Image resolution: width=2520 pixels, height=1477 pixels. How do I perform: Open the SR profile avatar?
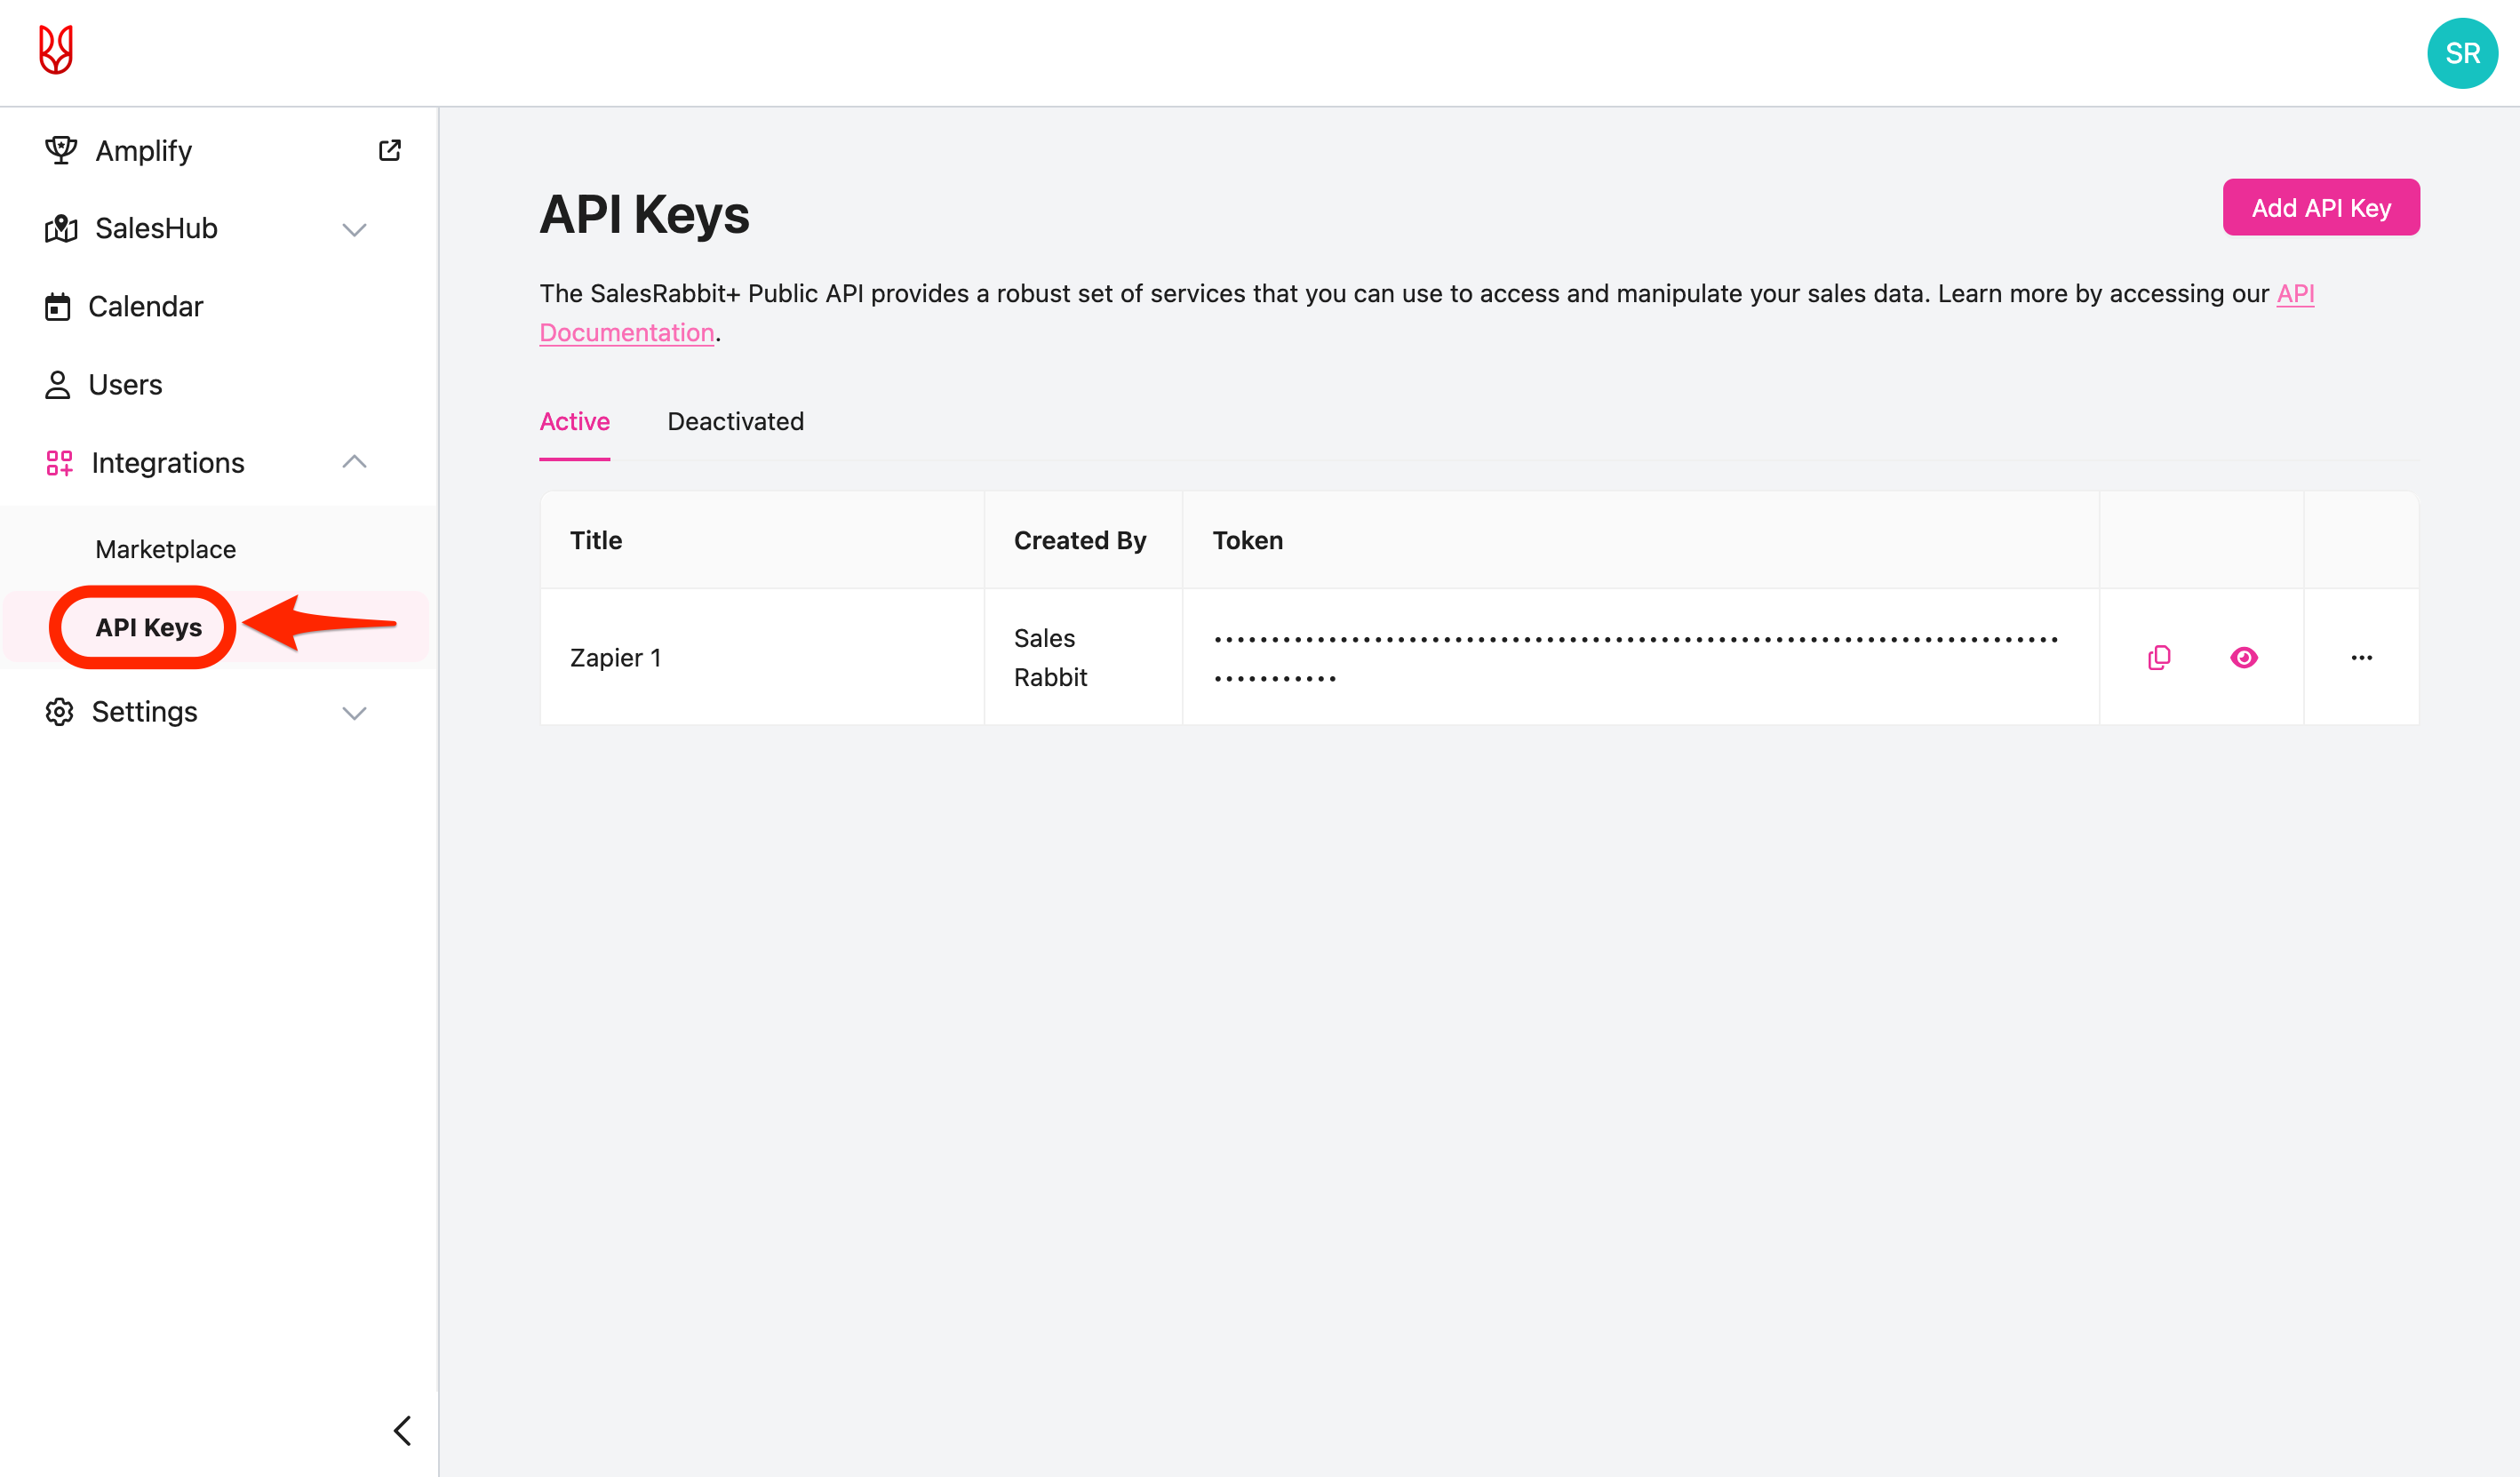click(x=2461, y=53)
